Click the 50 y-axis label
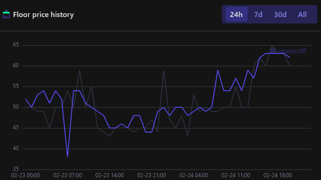This screenshot has height=180, width=321. pyautogui.click(x=16, y=107)
